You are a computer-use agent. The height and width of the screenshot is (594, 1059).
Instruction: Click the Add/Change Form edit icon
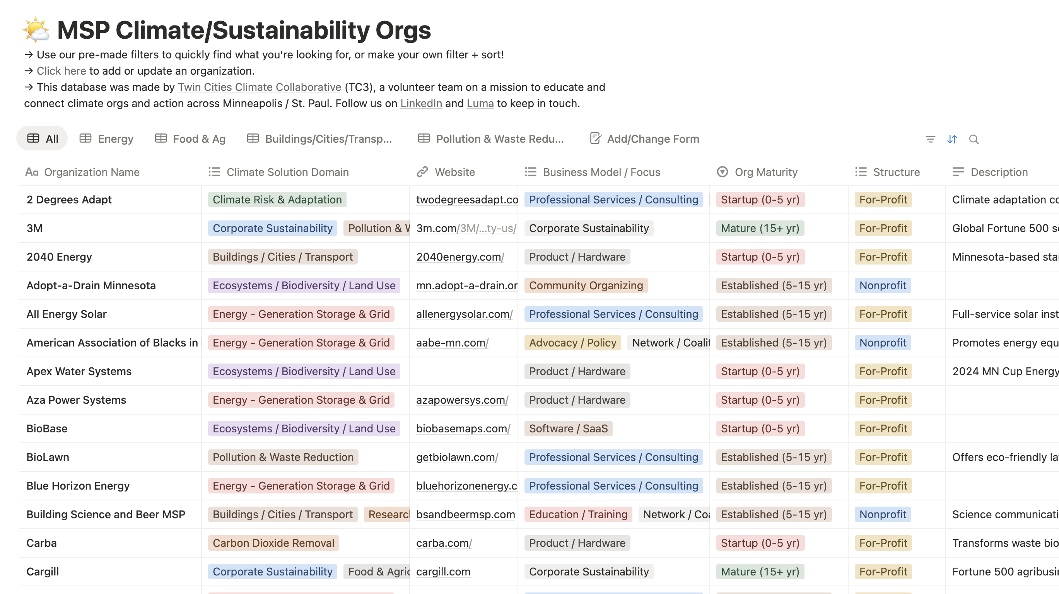[595, 138]
